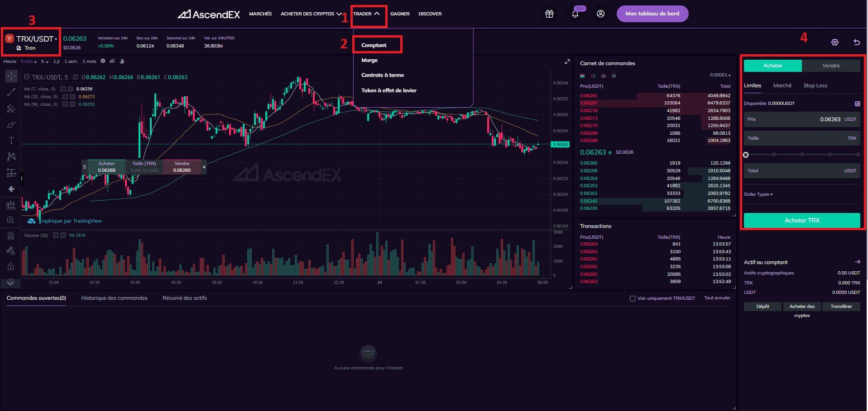This screenshot has height=411, width=868.
Task: Click the order amount percentage slider handle
Action: pos(746,155)
